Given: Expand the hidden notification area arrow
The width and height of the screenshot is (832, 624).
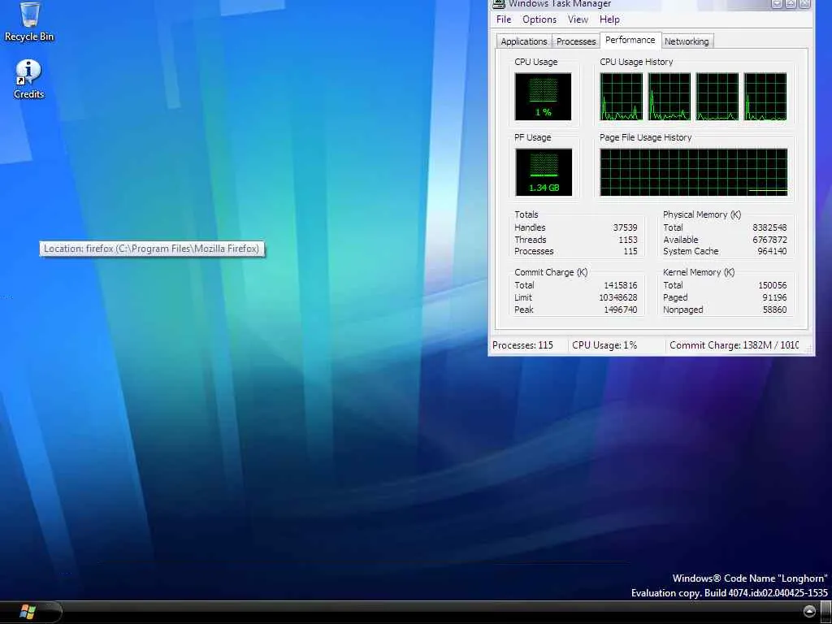Looking at the screenshot, I should [x=809, y=611].
